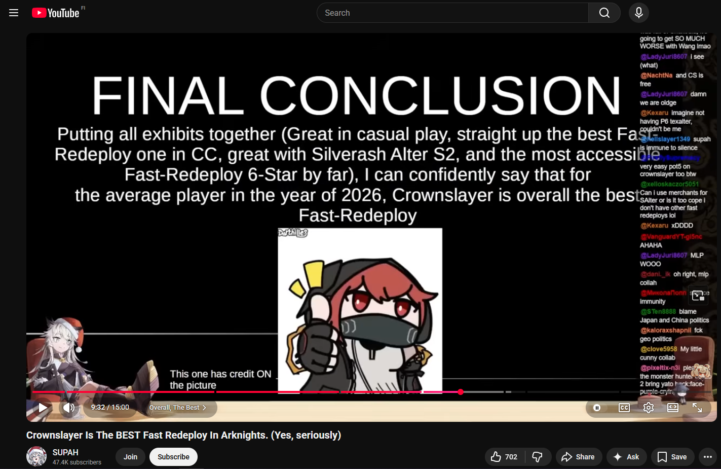Dislike this video
The image size is (721, 469).
coord(538,457)
